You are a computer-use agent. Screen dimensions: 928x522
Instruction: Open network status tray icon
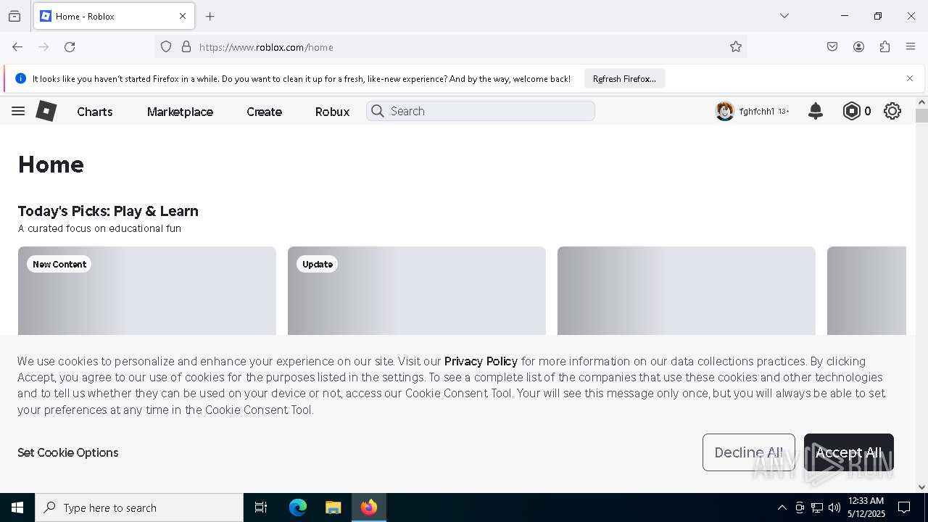point(817,507)
